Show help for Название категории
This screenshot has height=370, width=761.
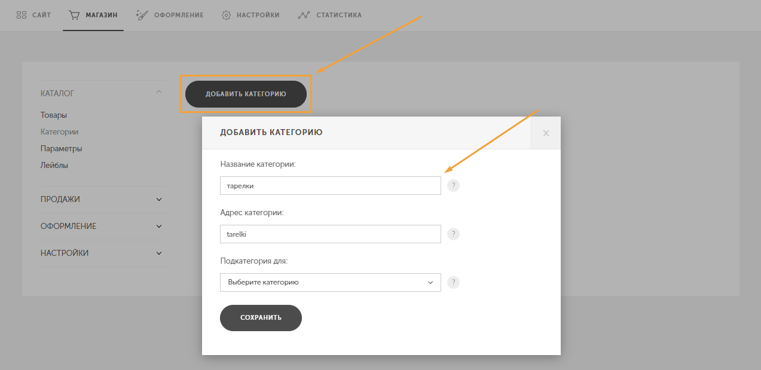coord(454,186)
